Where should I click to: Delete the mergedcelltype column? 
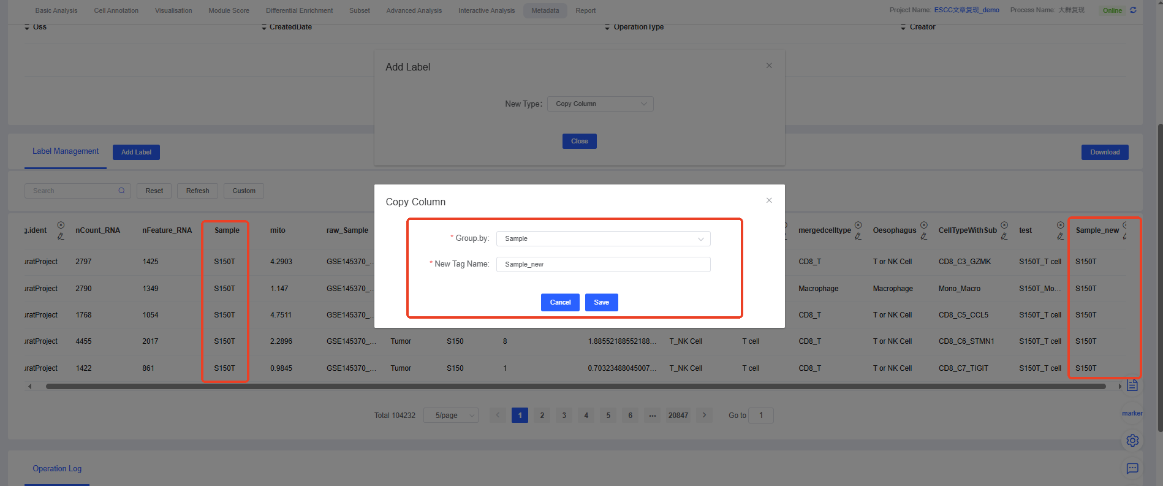tap(858, 225)
